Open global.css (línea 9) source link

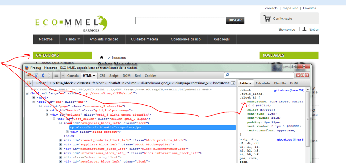291,139
